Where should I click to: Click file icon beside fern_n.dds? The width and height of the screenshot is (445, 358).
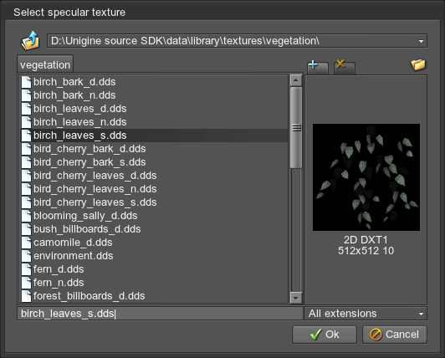[27, 283]
